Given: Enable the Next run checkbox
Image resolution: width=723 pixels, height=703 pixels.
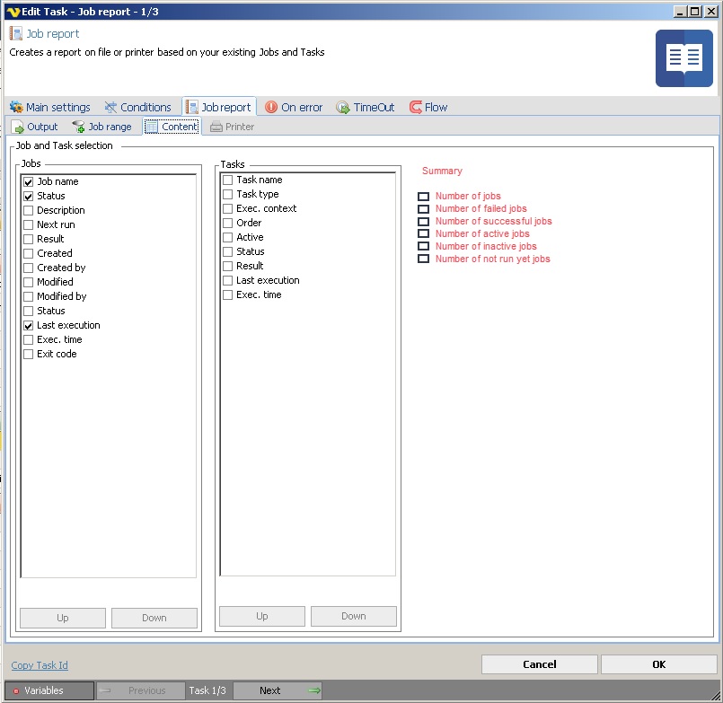Looking at the screenshot, I should click(x=29, y=224).
